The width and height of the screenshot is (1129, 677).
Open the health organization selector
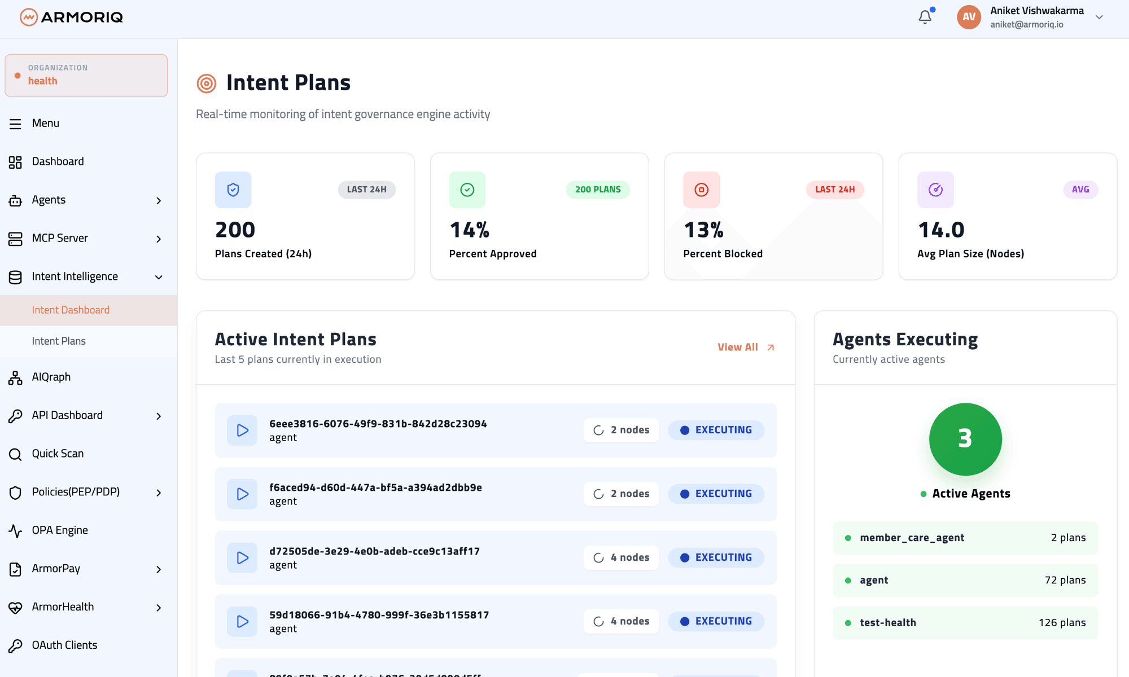pos(86,75)
